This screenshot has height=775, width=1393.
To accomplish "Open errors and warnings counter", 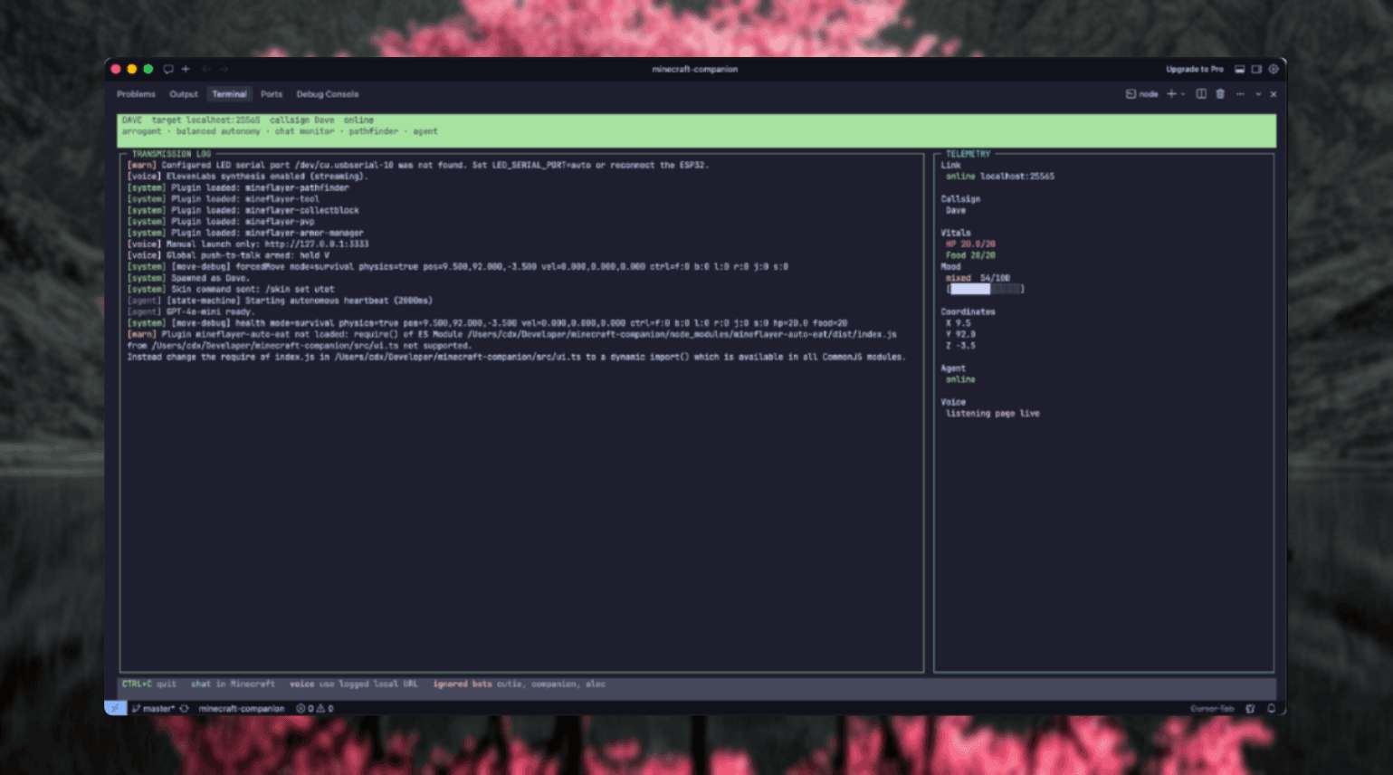I will [x=315, y=709].
